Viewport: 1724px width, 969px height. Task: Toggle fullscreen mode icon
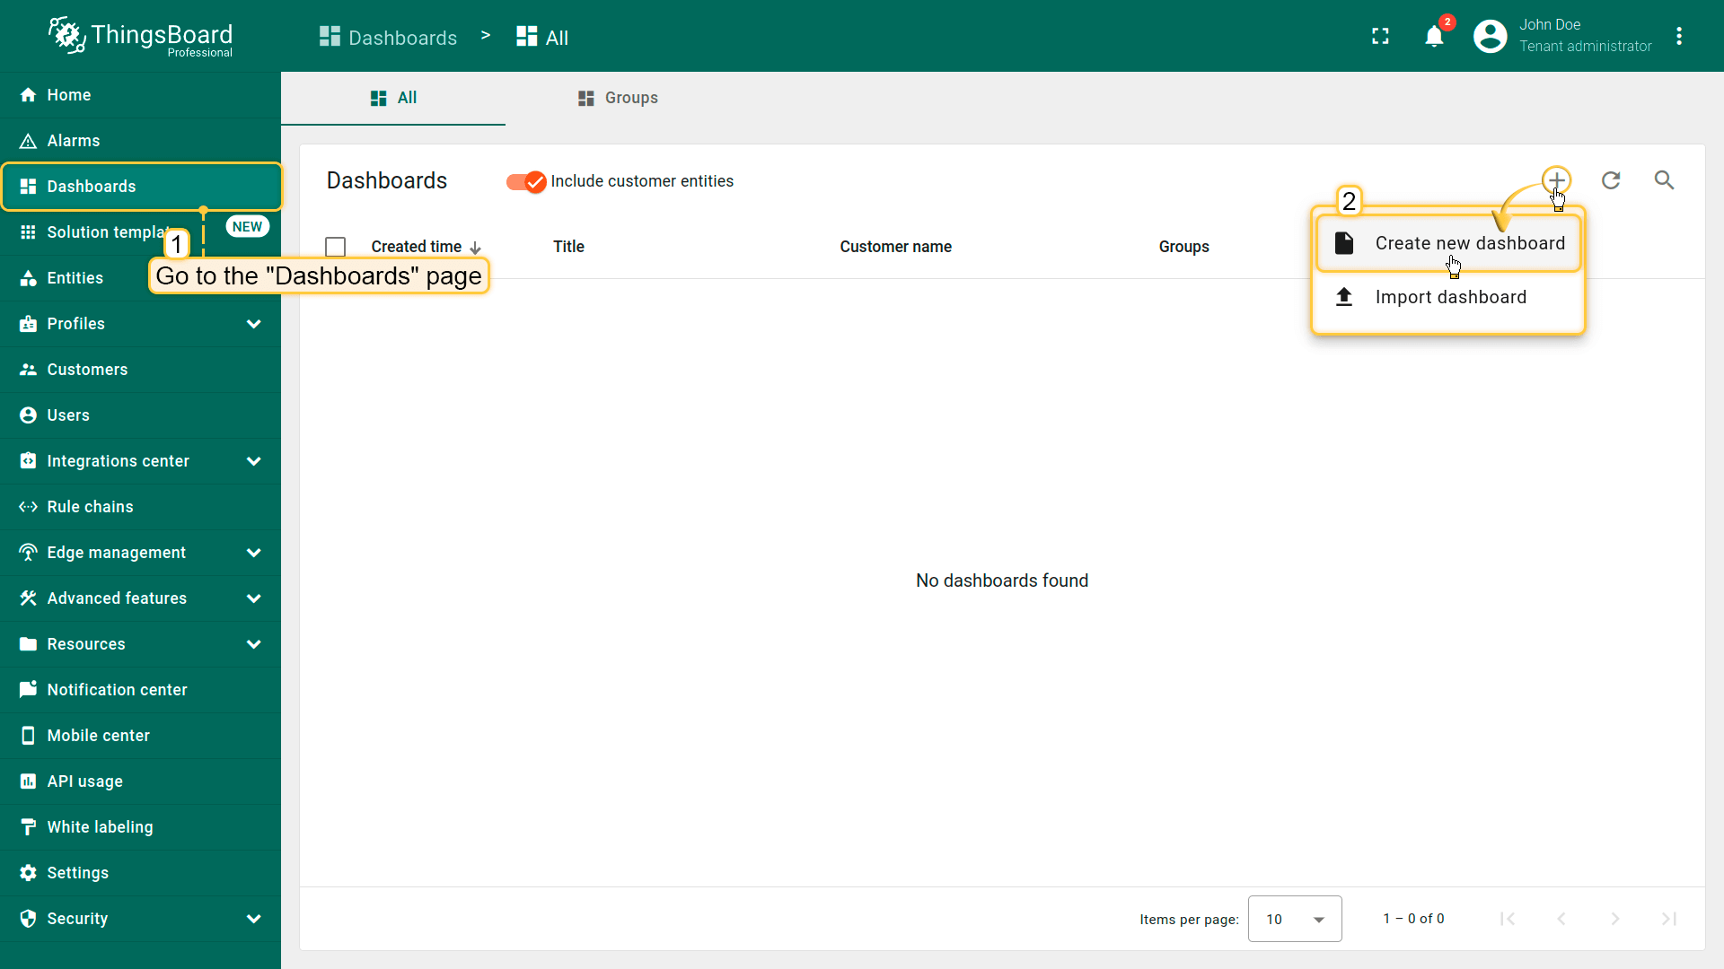pyautogui.click(x=1380, y=37)
